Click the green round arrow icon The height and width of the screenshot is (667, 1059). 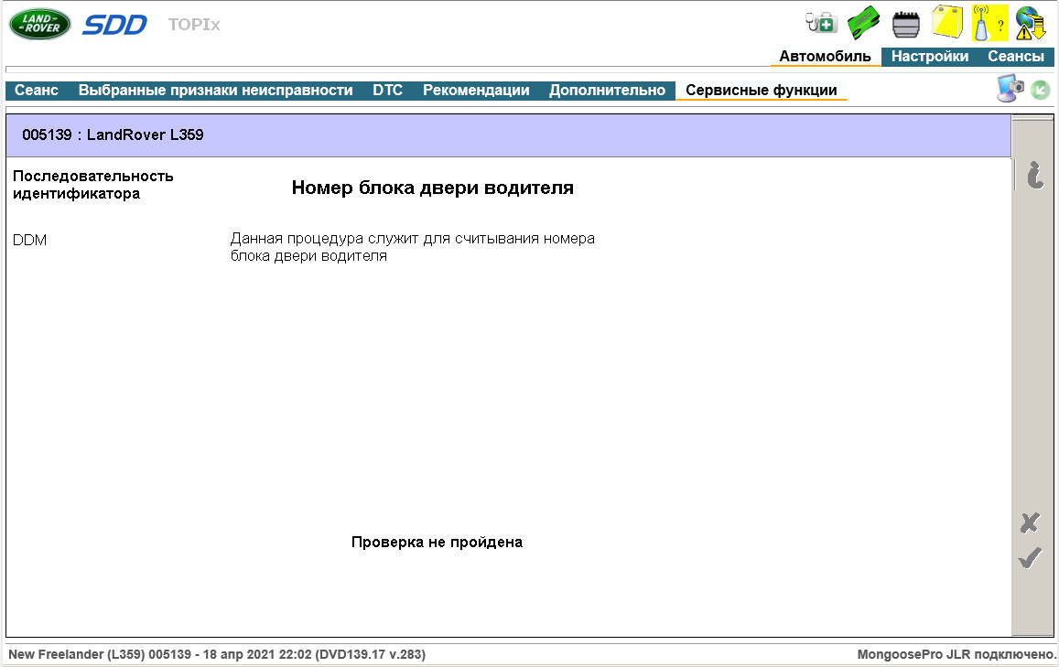pyautogui.click(x=1041, y=90)
